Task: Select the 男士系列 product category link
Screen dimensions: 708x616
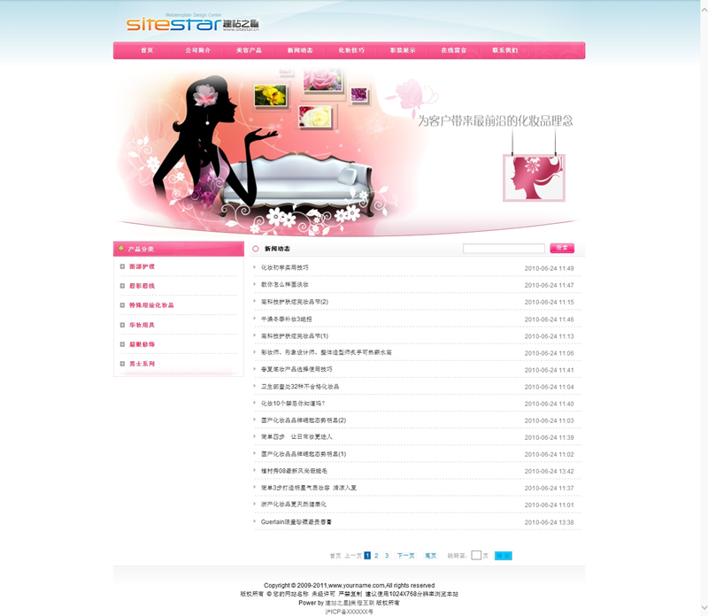Action: point(142,364)
